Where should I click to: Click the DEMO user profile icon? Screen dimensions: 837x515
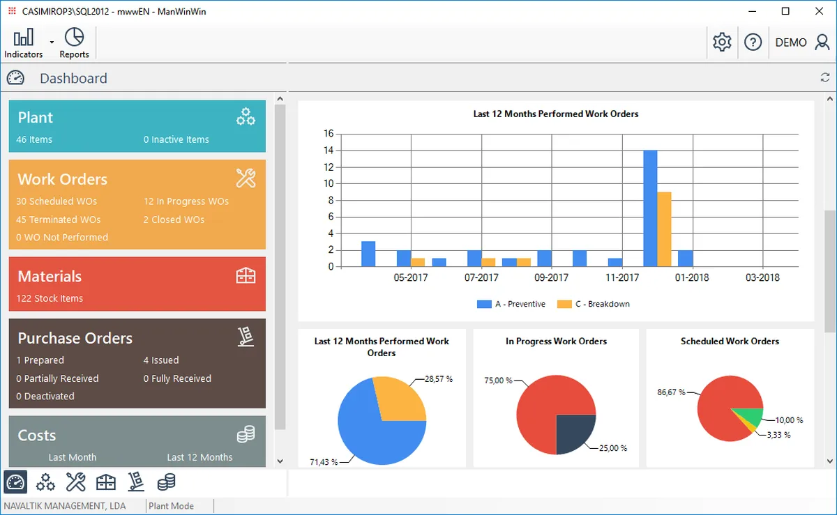[820, 43]
